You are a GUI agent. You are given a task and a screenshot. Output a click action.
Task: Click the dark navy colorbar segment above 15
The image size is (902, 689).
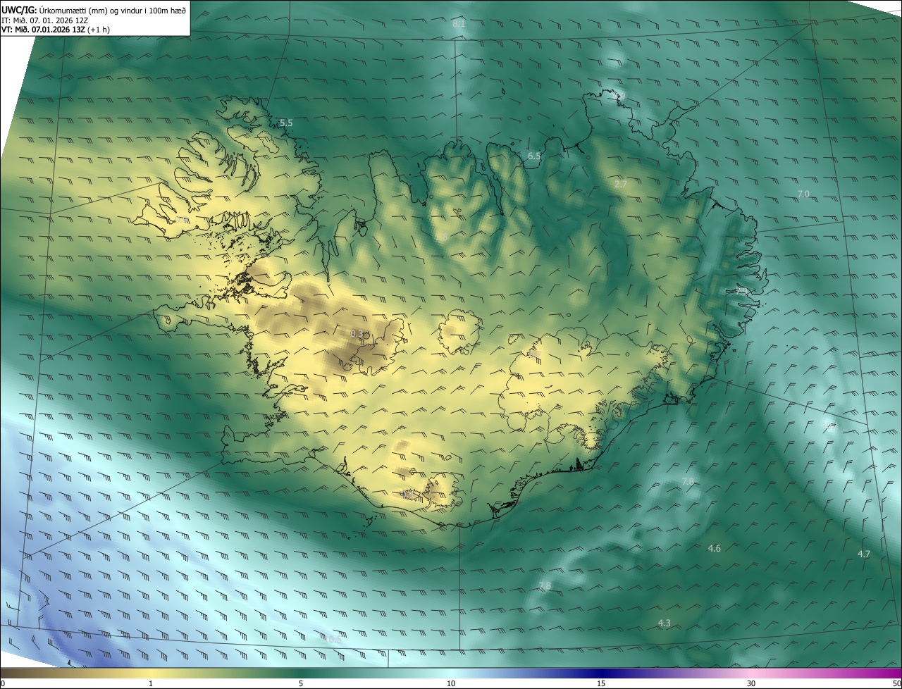click(x=601, y=673)
